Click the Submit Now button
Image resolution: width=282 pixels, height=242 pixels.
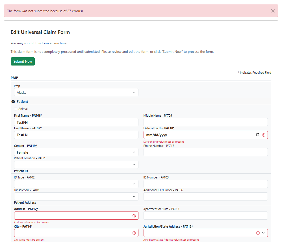[23, 62]
